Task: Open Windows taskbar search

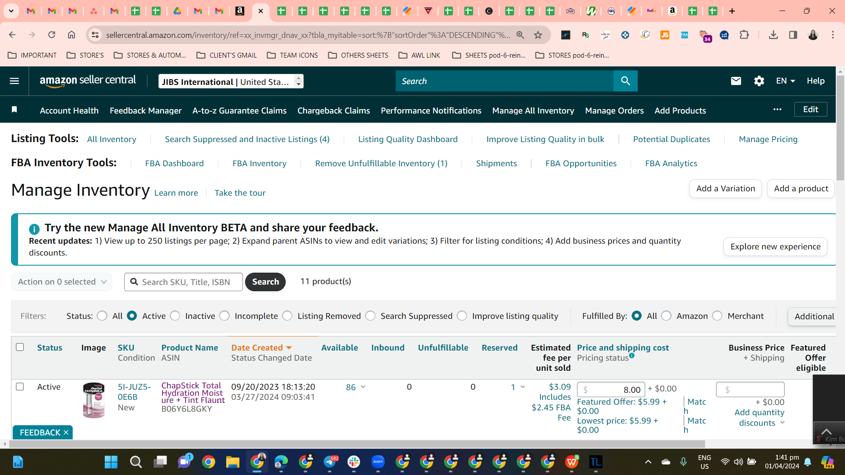Action: tap(136, 462)
